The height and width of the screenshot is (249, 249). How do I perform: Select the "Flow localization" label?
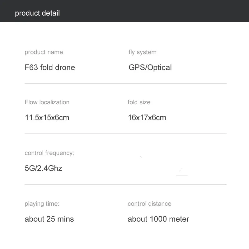(x=47, y=102)
